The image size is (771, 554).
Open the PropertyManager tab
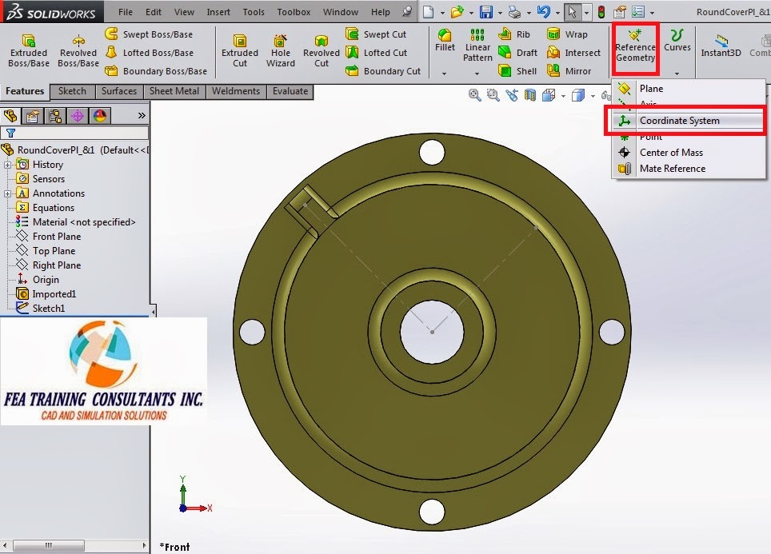pyautogui.click(x=33, y=116)
